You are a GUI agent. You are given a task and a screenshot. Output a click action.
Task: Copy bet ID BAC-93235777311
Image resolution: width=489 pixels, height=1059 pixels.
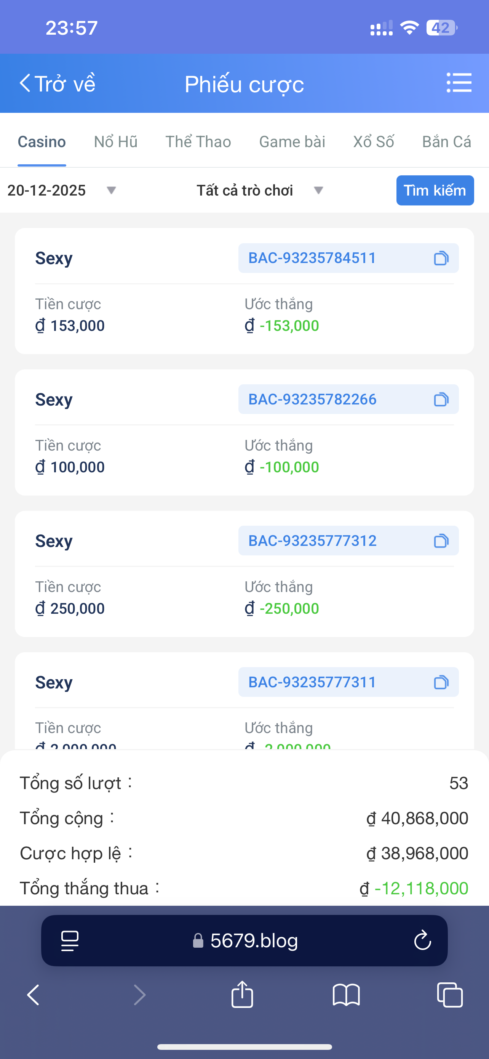441,682
